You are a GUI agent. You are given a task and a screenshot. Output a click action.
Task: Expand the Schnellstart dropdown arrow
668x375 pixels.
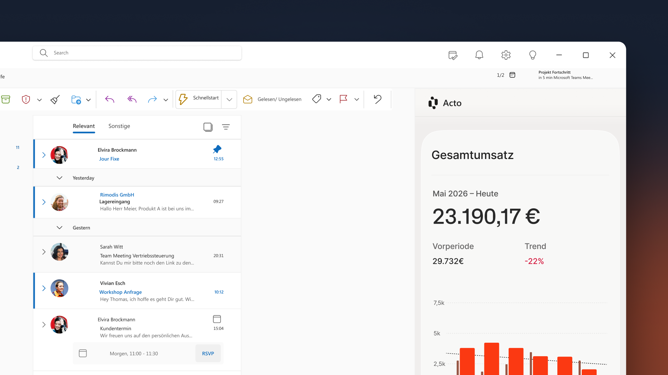229,100
